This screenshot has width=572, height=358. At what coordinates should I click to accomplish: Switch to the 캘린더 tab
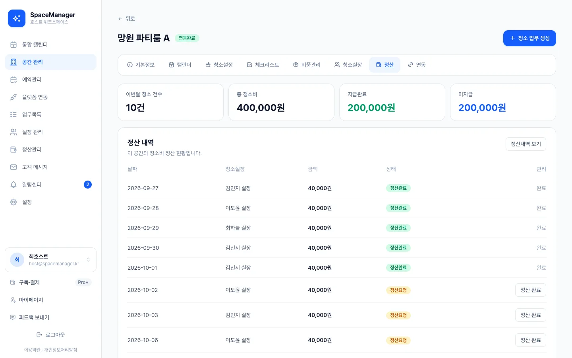click(180, 65)
